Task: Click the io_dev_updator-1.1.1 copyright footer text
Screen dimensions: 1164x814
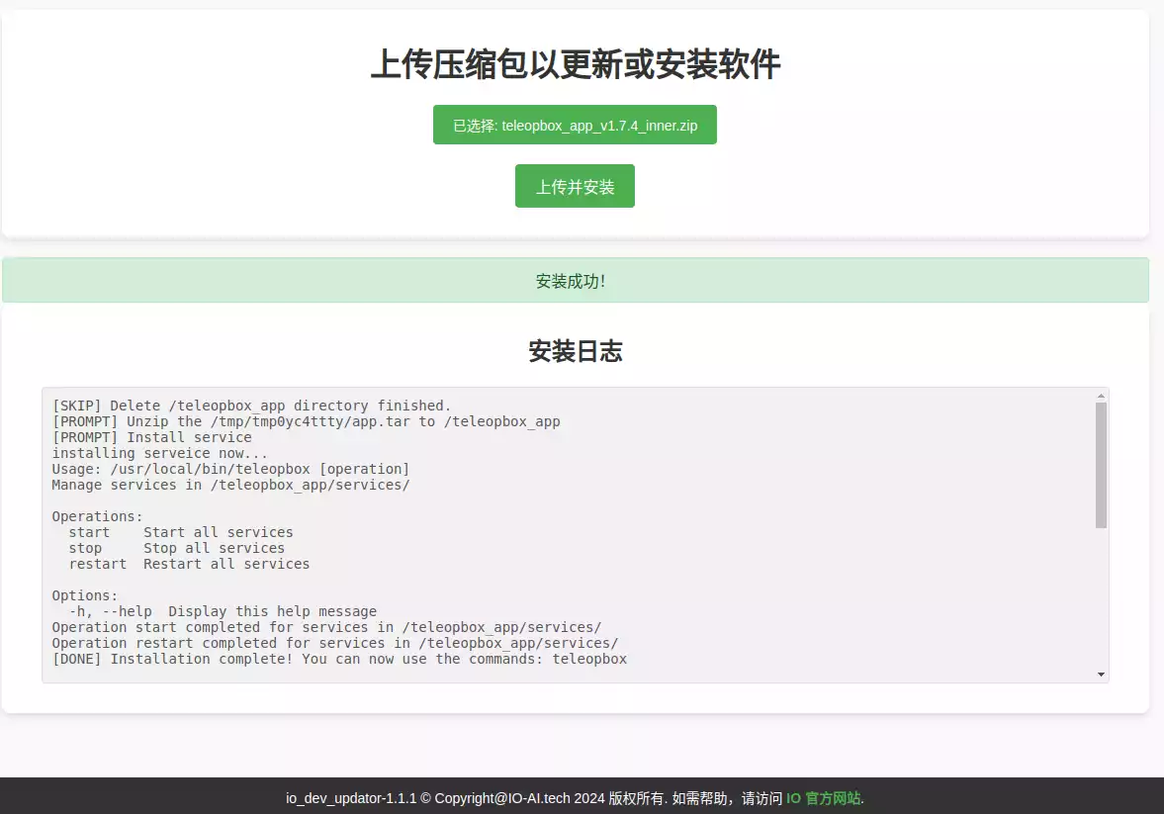Action: (x=534, y=798)
